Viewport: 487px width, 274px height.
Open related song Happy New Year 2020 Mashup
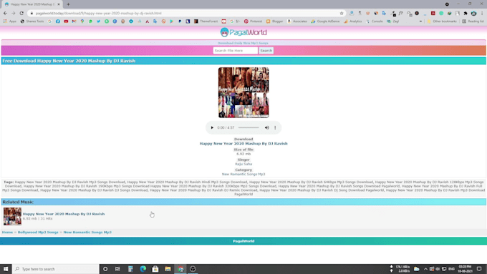coord(64,214)
